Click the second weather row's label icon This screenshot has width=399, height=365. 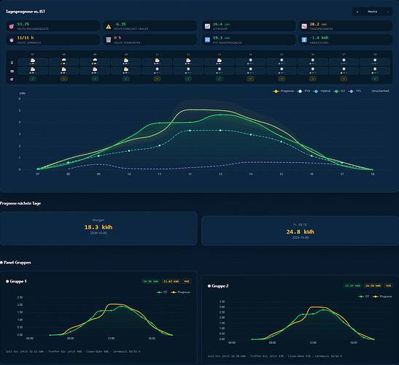tap(12, 71)
